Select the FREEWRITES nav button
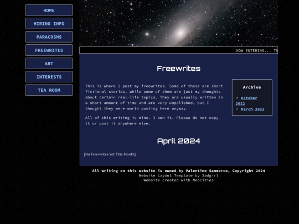 point(49,50)
